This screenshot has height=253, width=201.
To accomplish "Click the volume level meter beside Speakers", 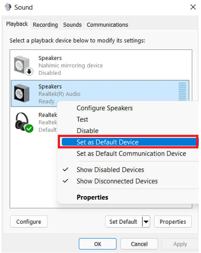I will coord(182,91).
